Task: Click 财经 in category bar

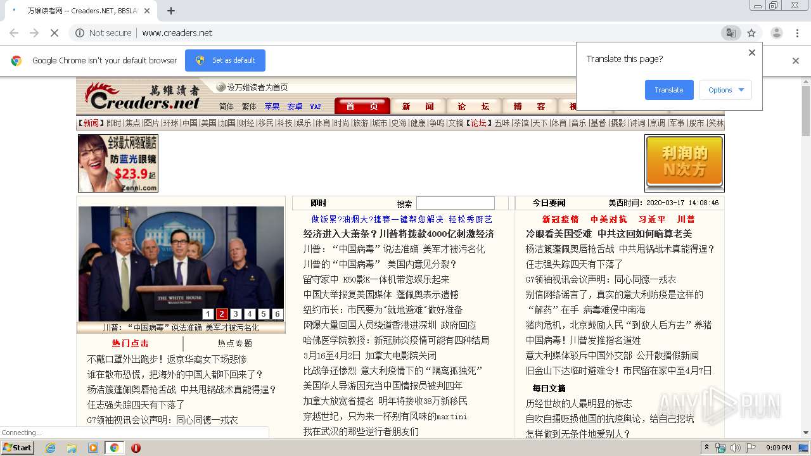Action: 246,123
